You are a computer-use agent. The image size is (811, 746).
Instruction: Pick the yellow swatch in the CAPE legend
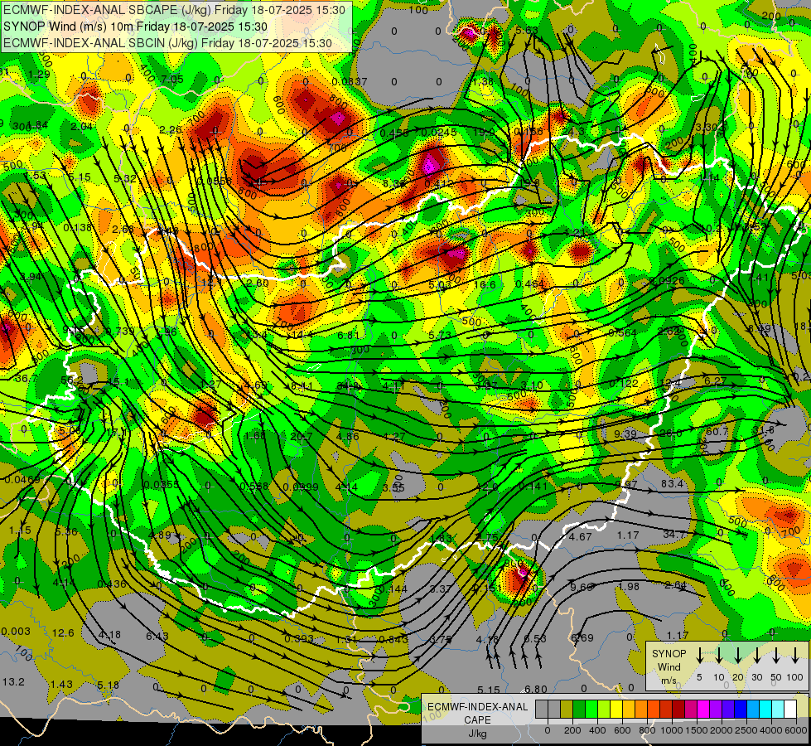coord(616,710)
